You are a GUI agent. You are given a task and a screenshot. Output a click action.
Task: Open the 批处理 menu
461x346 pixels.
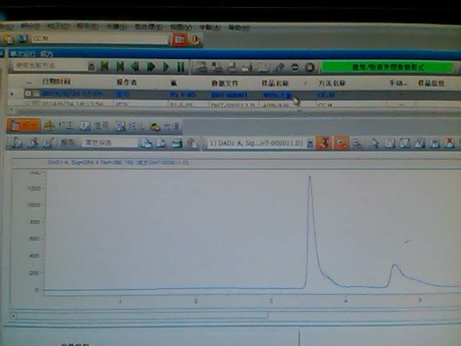pos(148,27)
